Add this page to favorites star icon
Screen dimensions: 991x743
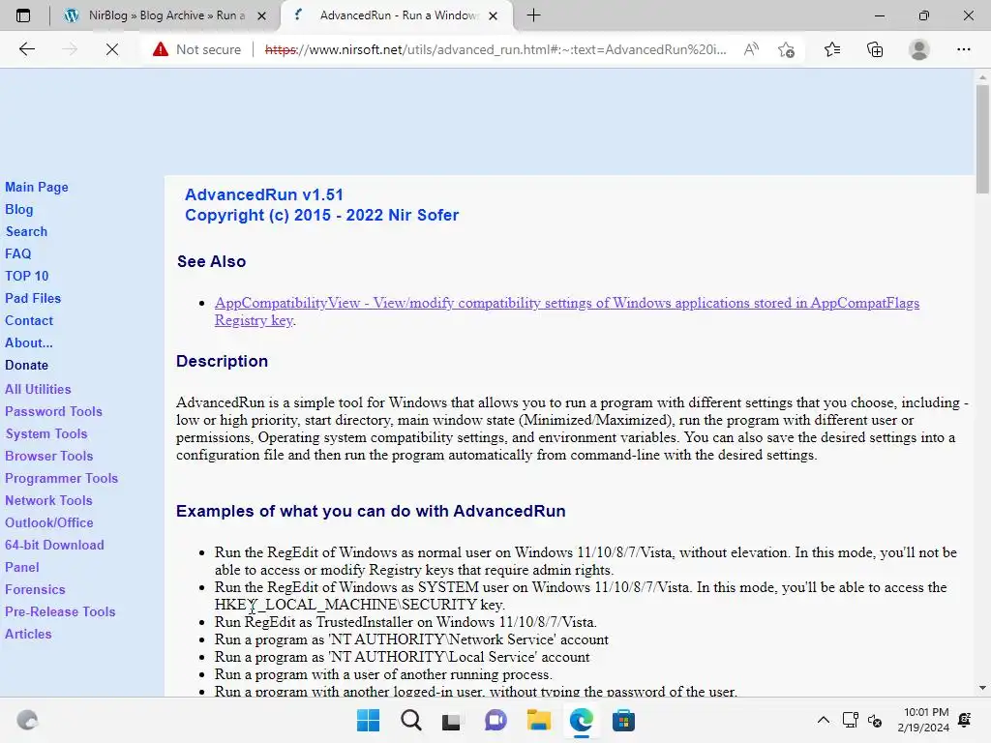click(786, 49)
